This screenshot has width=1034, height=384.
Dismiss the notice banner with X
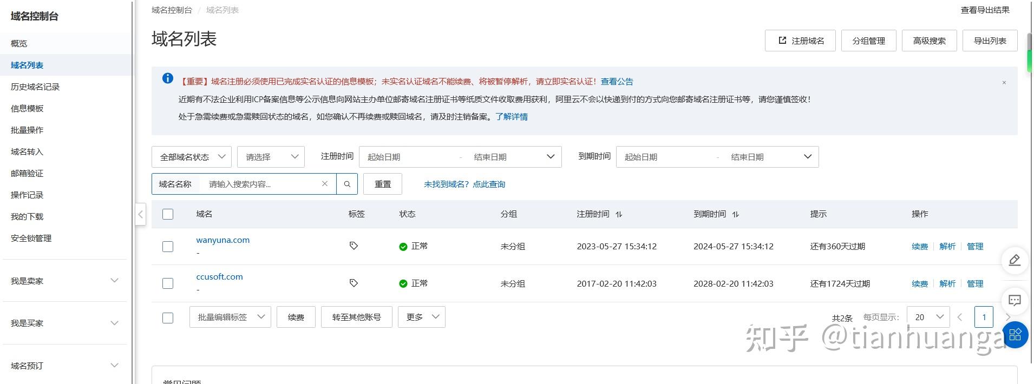click(x=1004, y=83)
